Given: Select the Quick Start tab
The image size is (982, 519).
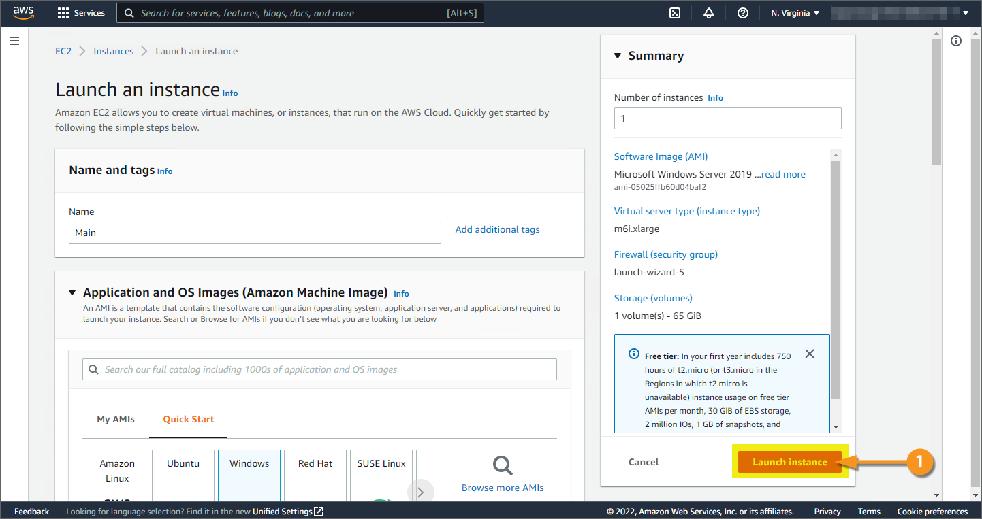Looking at the screenshot, I should 189,419.
